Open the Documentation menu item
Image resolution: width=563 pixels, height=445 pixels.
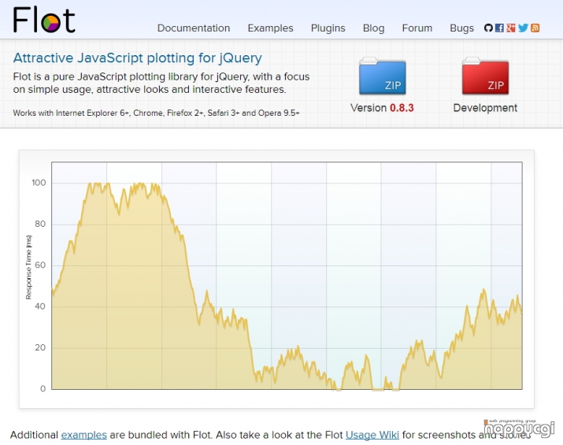pos(194,28)
